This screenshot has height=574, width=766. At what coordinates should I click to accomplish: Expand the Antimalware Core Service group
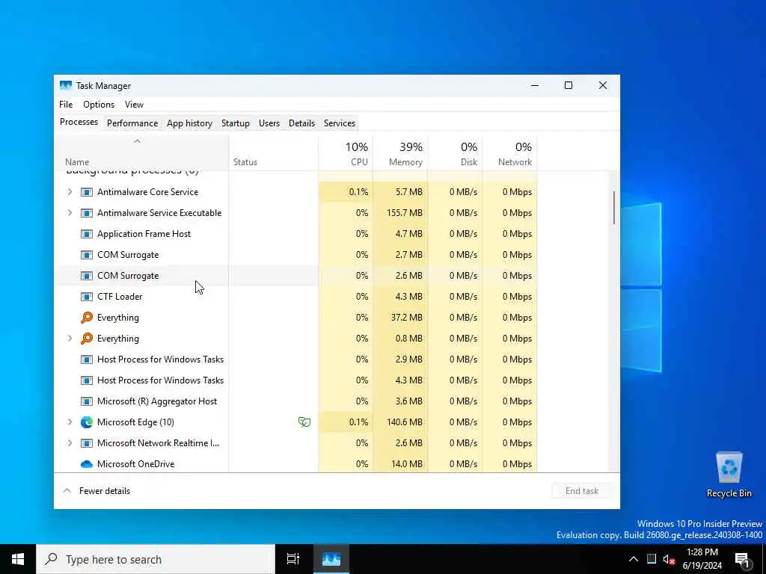coord(70,192)
